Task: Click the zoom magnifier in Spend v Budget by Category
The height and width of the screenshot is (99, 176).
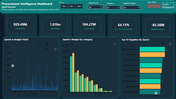Action: pyautogui.click(x=81, y=44)
